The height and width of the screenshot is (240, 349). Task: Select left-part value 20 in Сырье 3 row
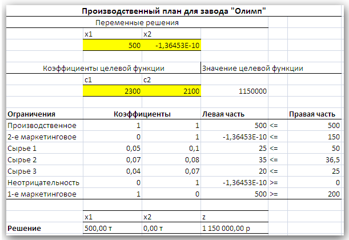point(235,171)
